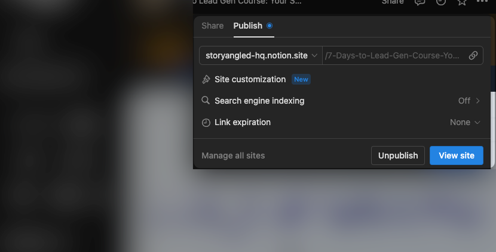
Task: Open the three-dot more menu in top bar
Action: pos(482,1)
